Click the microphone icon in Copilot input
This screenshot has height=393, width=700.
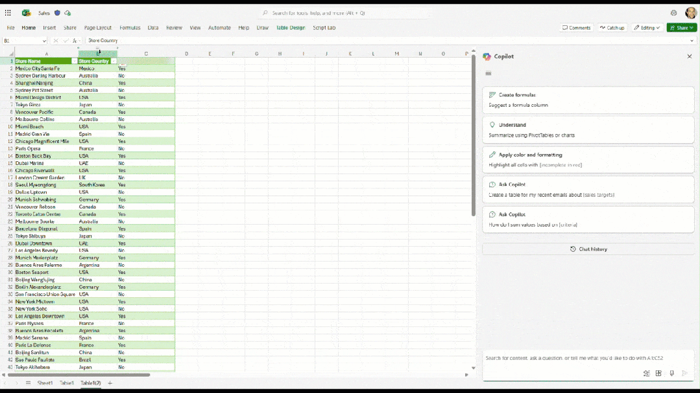(x=671, y=374)
